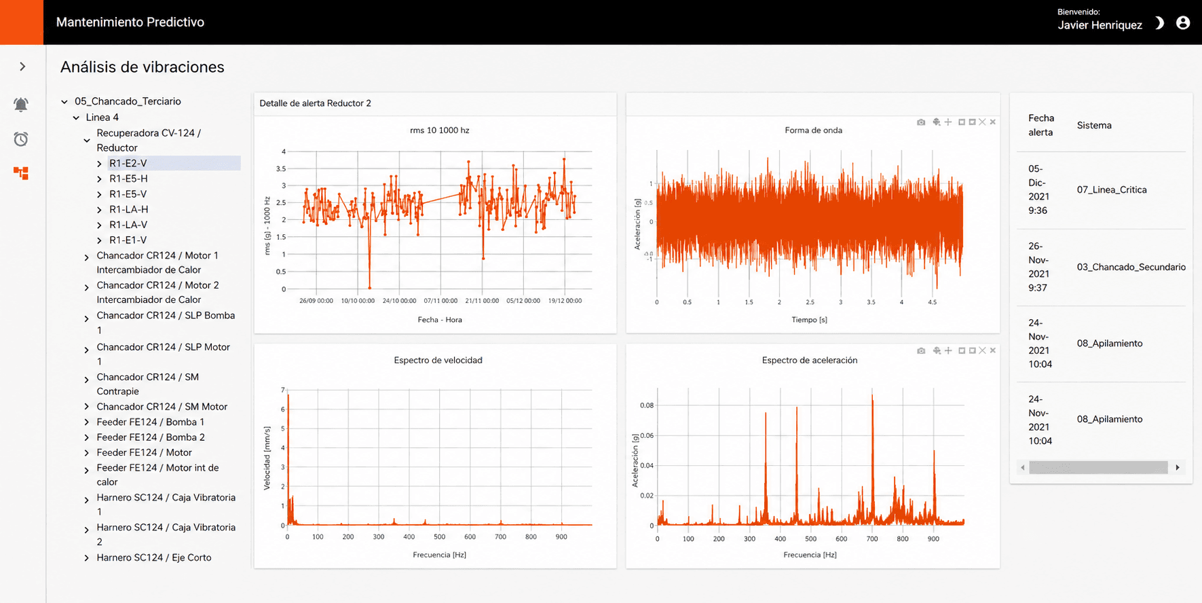1202x603 pixels.
Task: Download Forma de onda plot with camera icon
Action: [x=921, y=122]
